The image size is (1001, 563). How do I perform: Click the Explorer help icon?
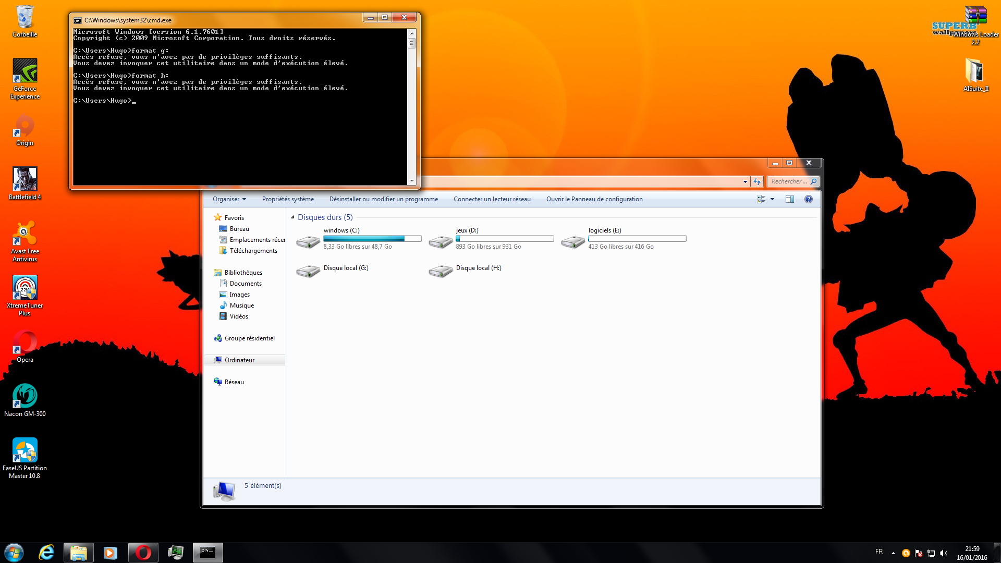pos(808,199)
